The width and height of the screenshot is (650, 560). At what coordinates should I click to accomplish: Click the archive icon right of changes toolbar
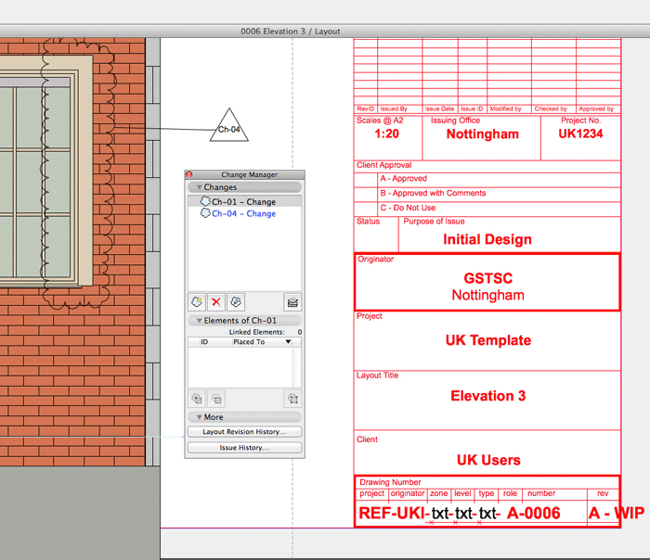[x=292, y=302]
